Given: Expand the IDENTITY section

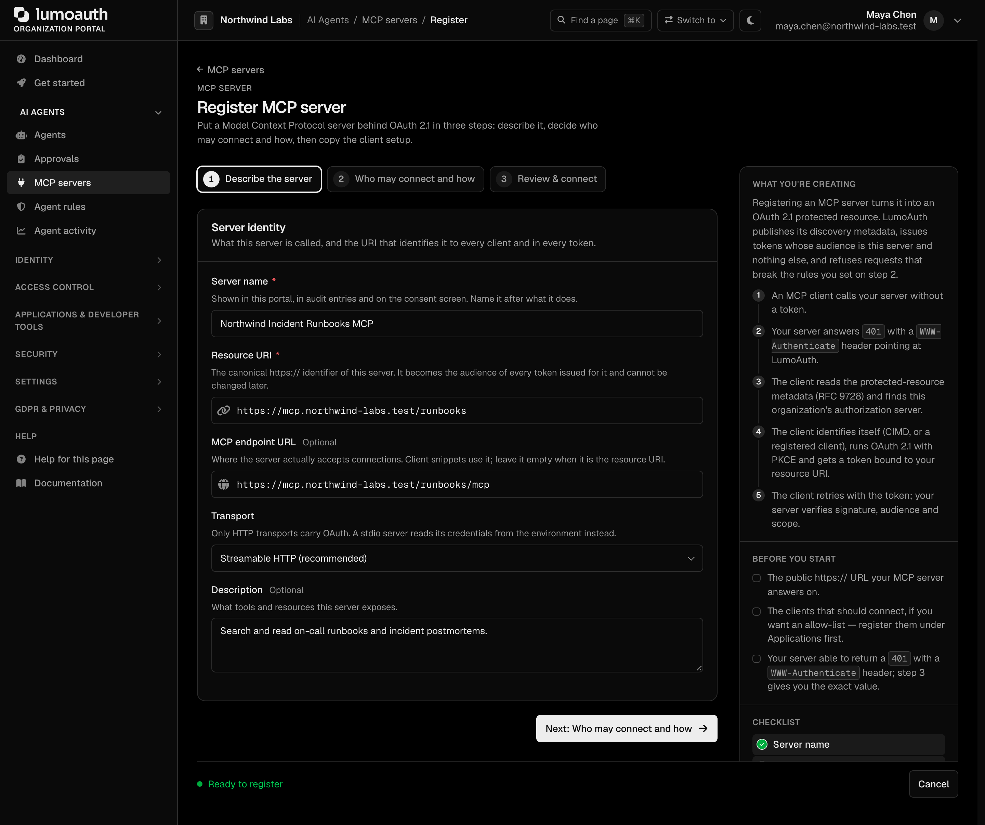Looking at the screenshot, I should pos(89,260).
